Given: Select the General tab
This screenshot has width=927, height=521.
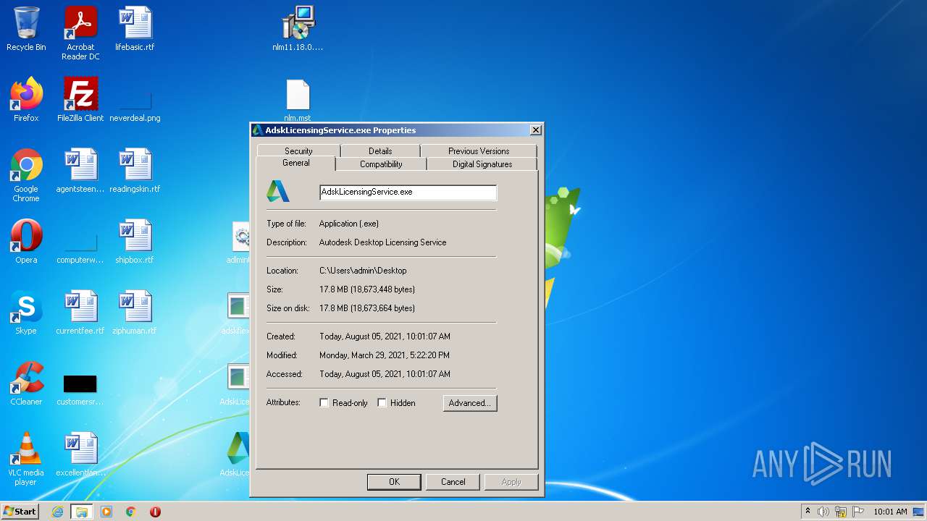Looking at the screenshot, I should 296,164.
